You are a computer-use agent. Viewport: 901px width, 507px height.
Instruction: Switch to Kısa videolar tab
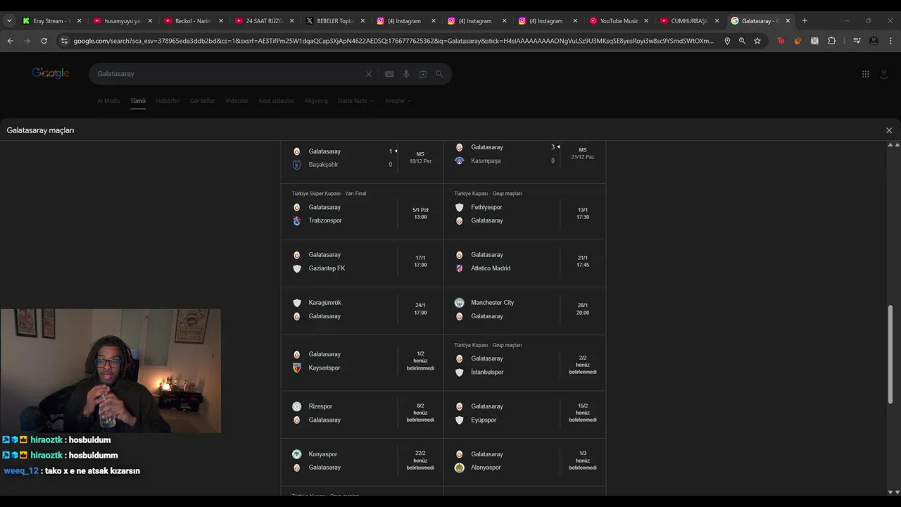tap(277, 101)
